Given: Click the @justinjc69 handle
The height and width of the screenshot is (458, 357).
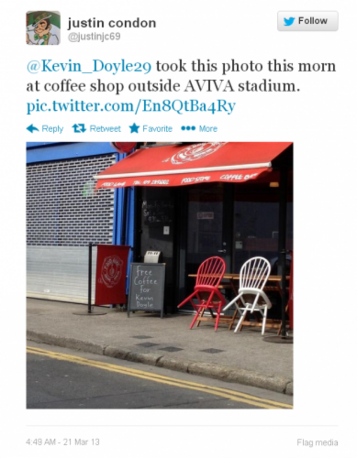Looking at the screenshot, I should coord(94,37).
